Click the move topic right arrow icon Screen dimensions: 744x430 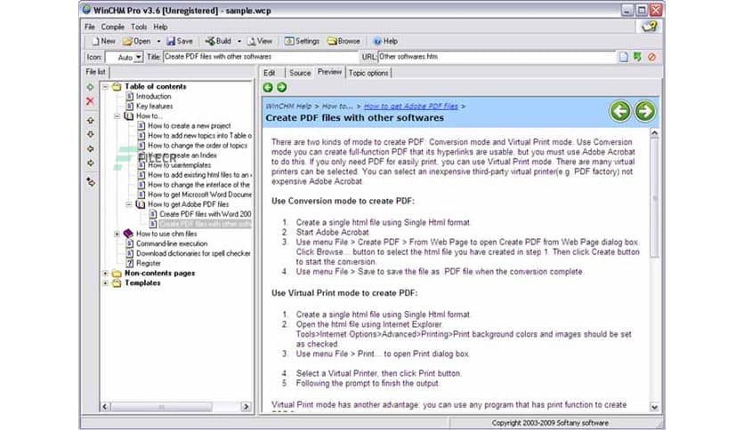tap(90, 163)
